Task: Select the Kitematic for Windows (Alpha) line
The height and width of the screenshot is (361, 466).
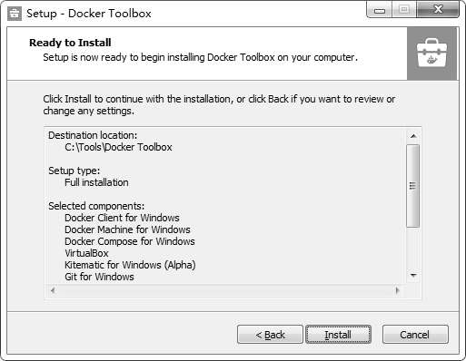Action: (x=130, y=265)
